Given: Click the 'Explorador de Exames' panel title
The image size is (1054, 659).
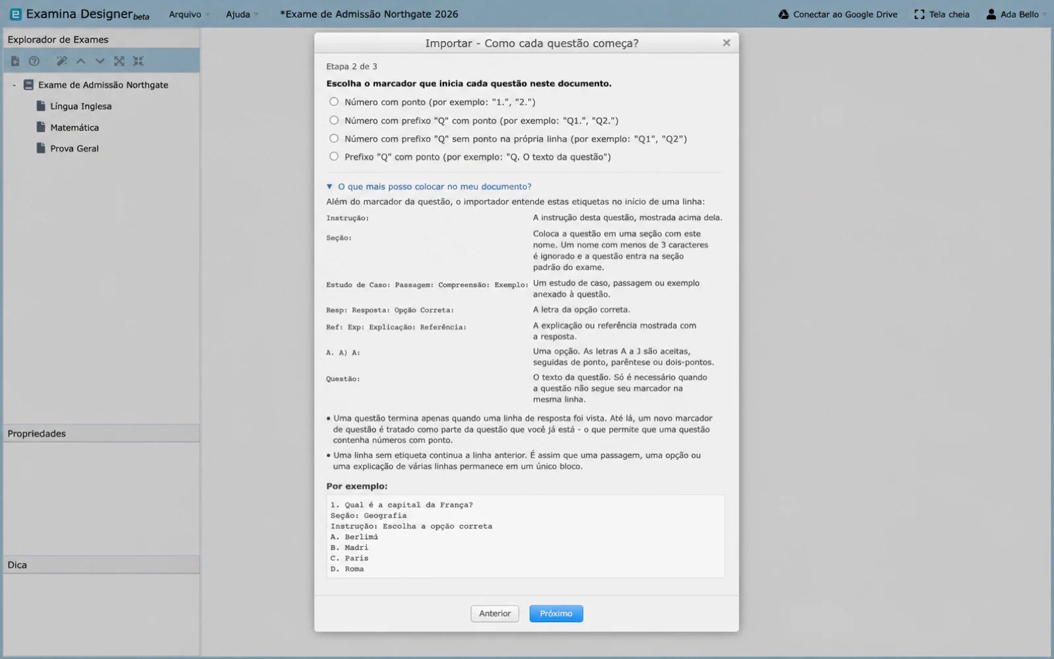Looking at the screenshot, I should click(x=58, y=40).
